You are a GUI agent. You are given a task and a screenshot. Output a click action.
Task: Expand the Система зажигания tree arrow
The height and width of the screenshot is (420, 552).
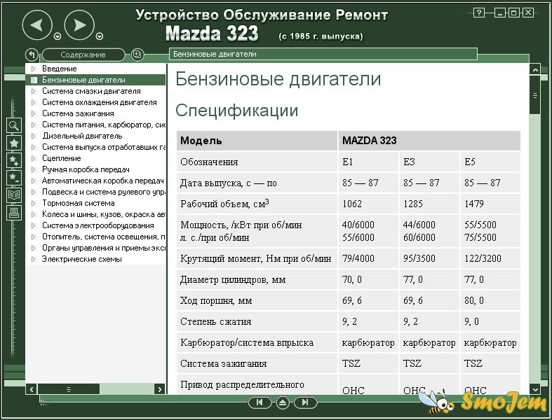click(x=34, y=114)
